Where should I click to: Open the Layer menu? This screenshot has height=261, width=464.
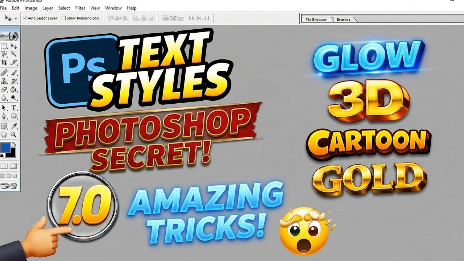[x=47, y=8]
